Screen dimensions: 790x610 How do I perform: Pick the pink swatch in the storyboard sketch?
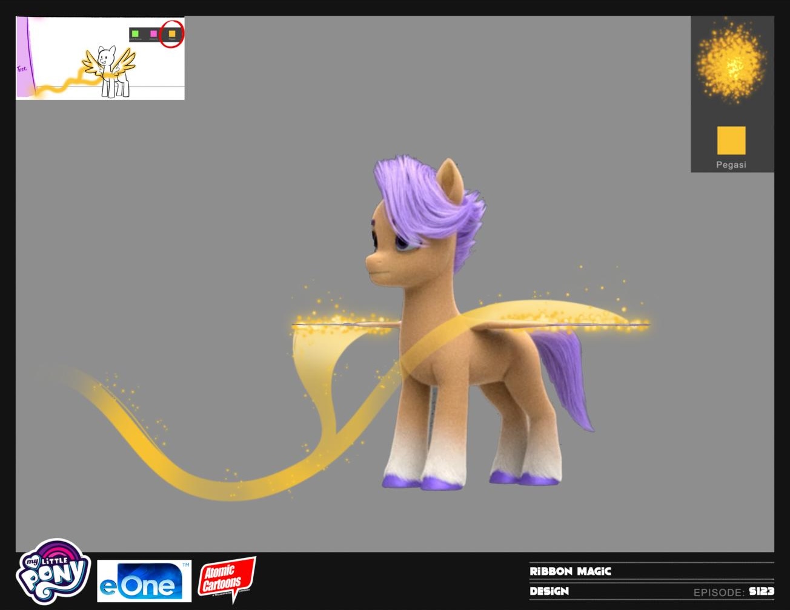point(153,34)
